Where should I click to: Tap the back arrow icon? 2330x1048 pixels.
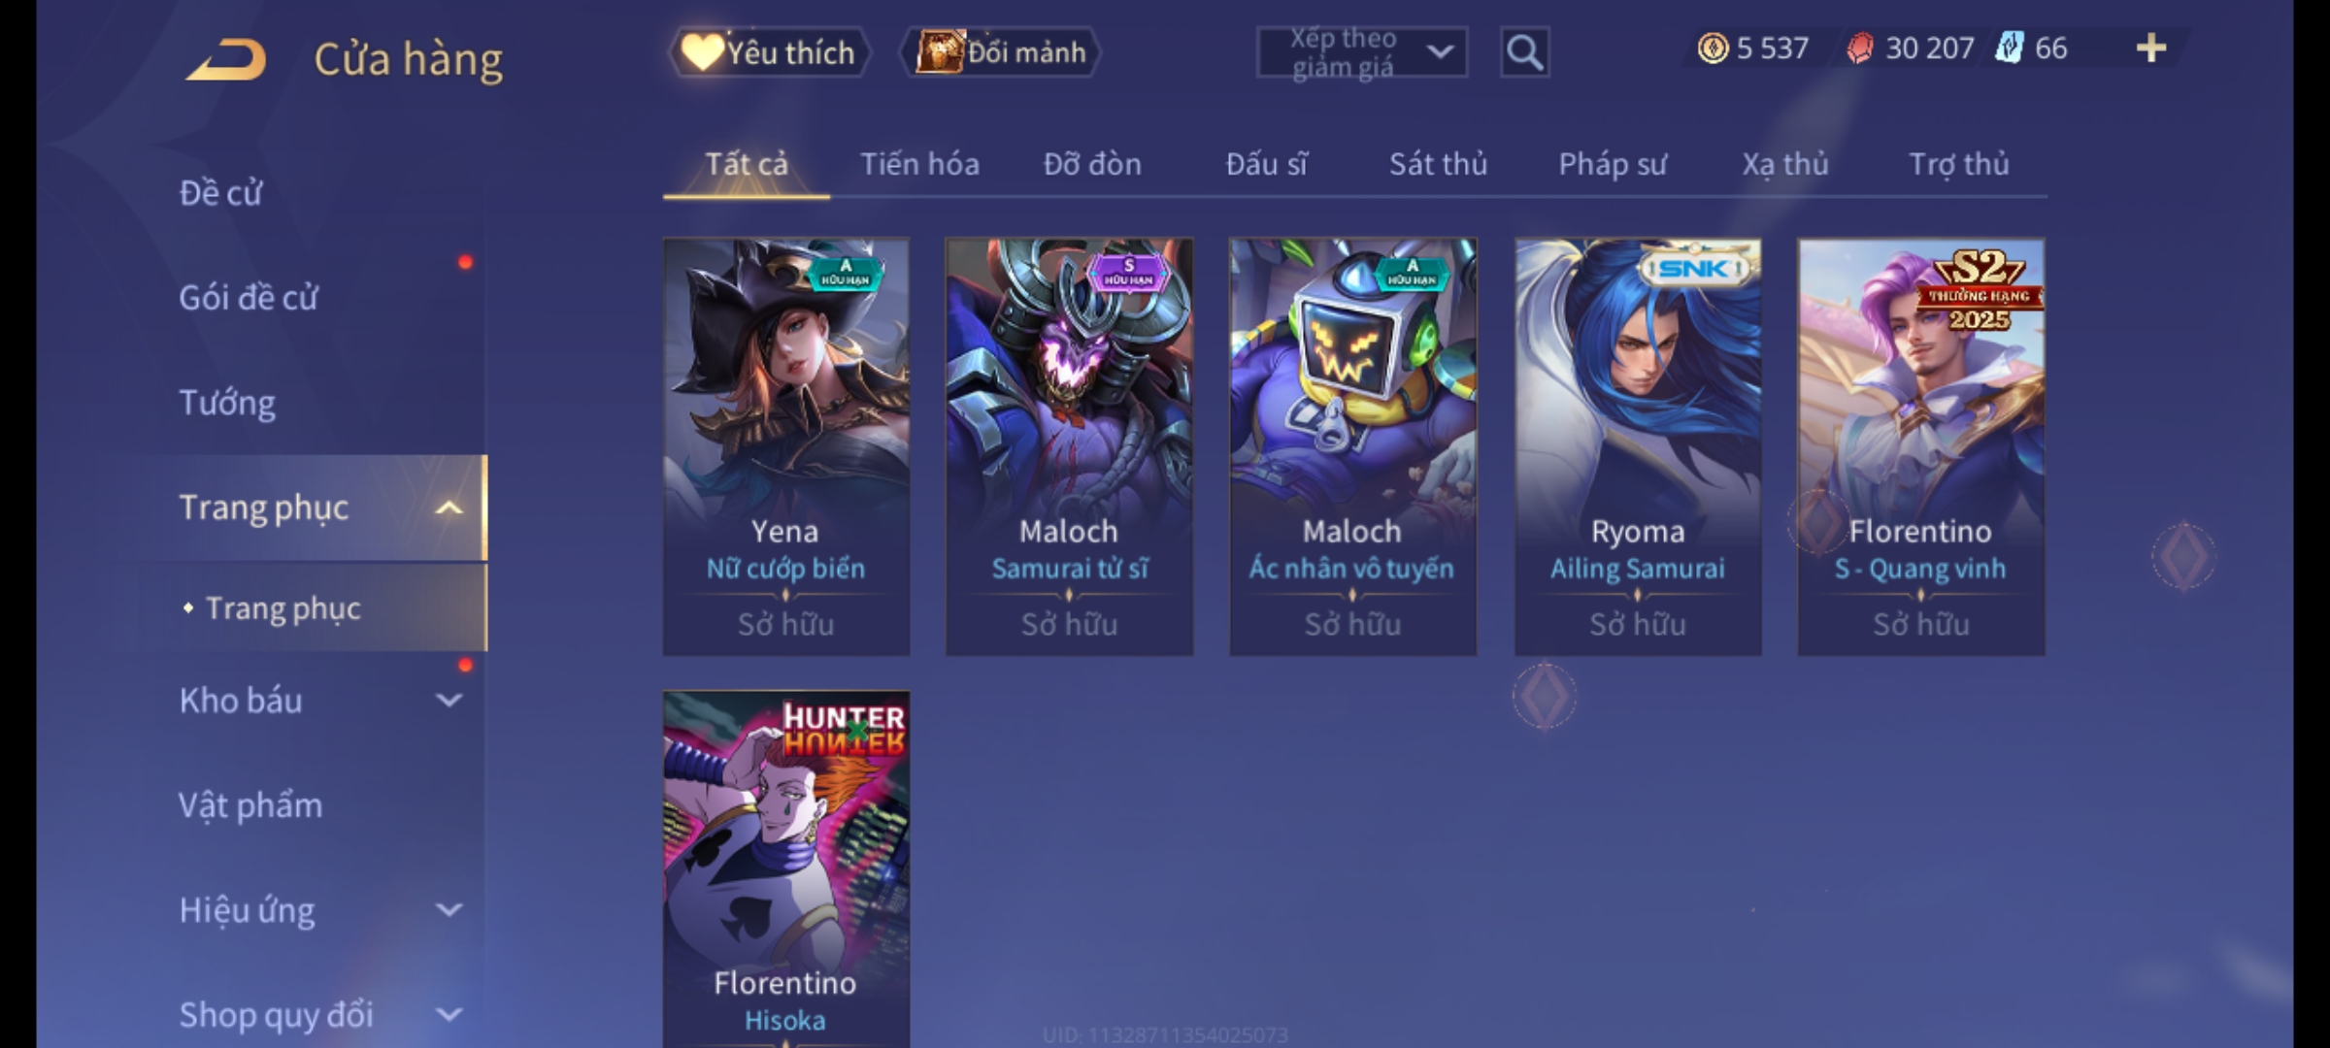coord(227,59)
